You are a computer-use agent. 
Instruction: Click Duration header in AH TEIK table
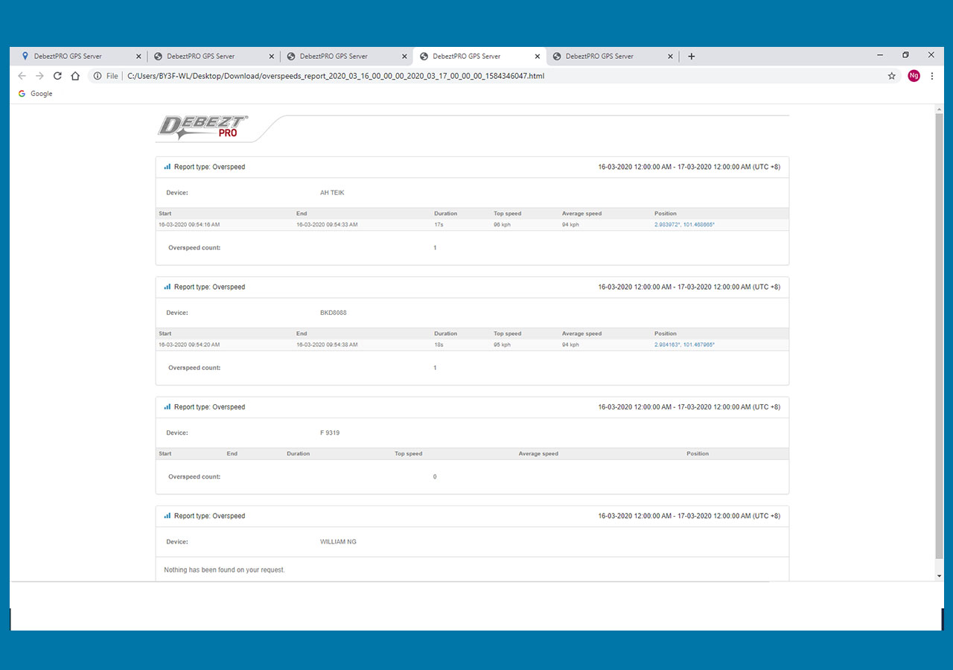[445, 214]
